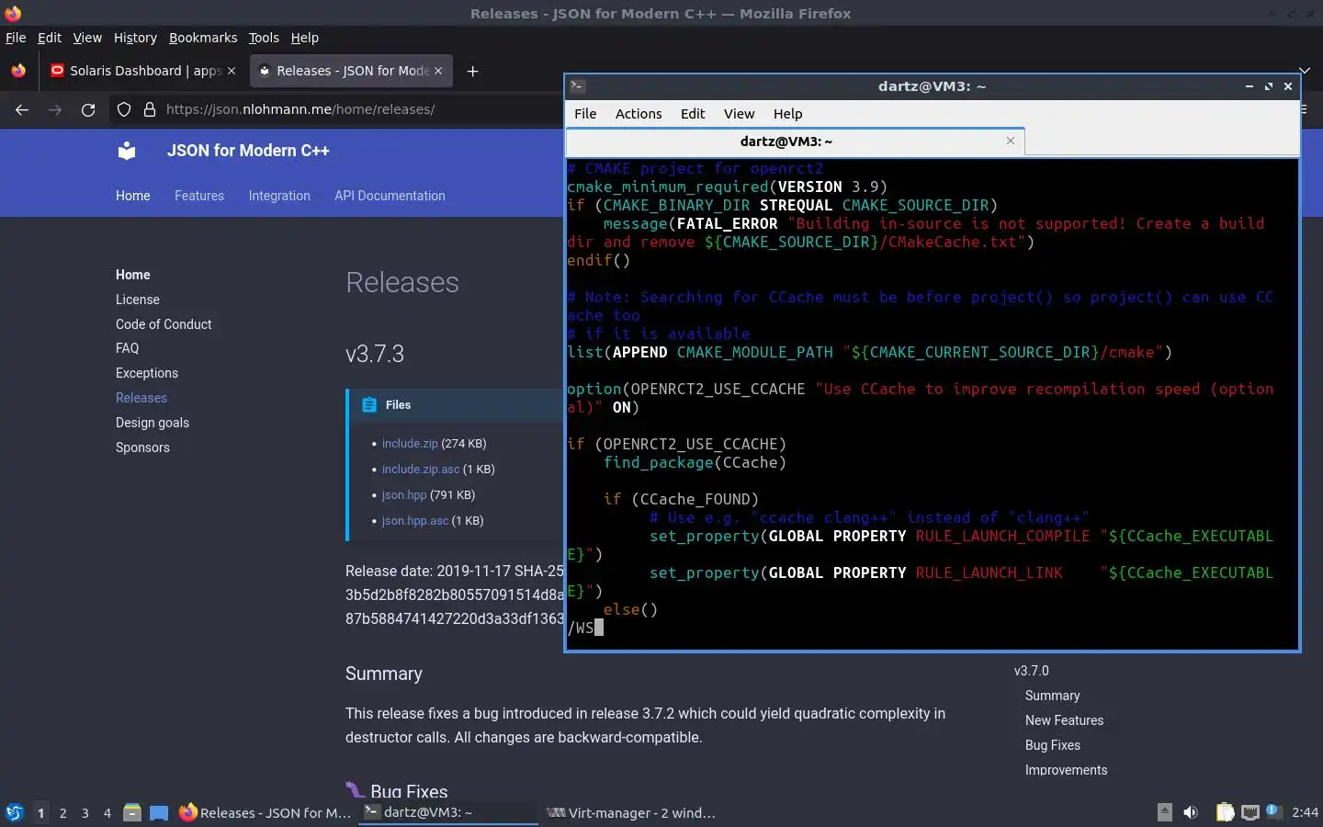
Task: Open the file manager taskbar icon
Action: (132, 812)
